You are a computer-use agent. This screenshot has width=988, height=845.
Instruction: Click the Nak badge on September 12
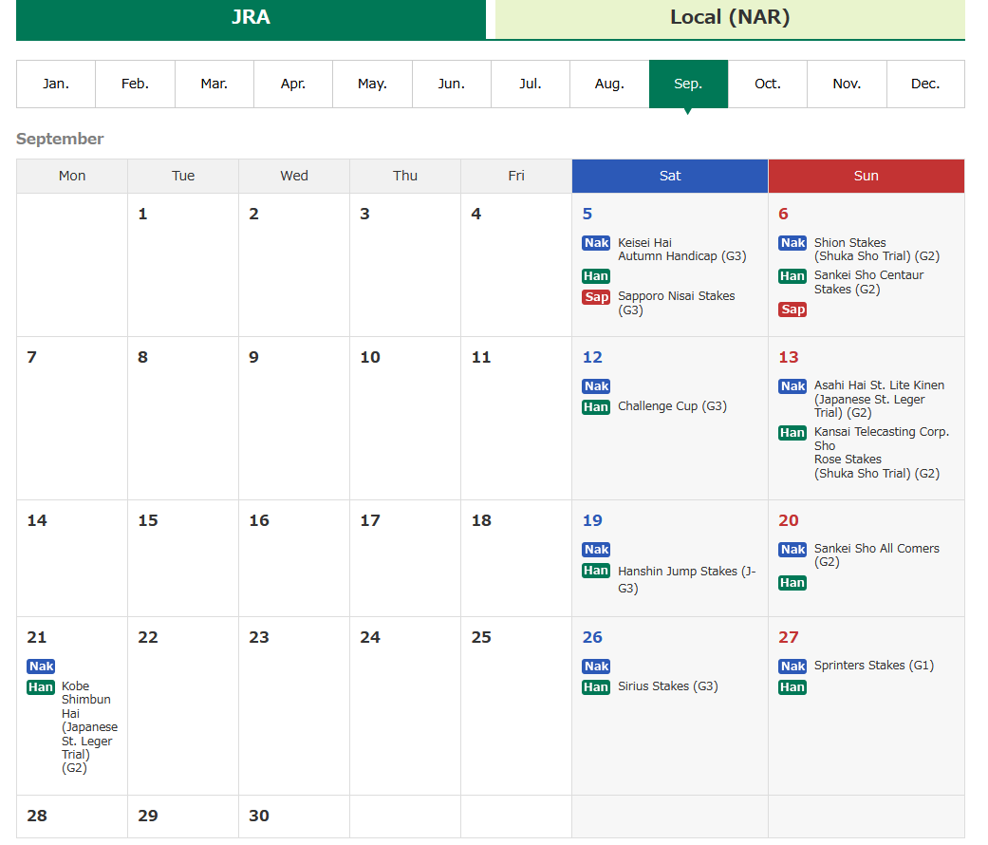tap(596, 386)
